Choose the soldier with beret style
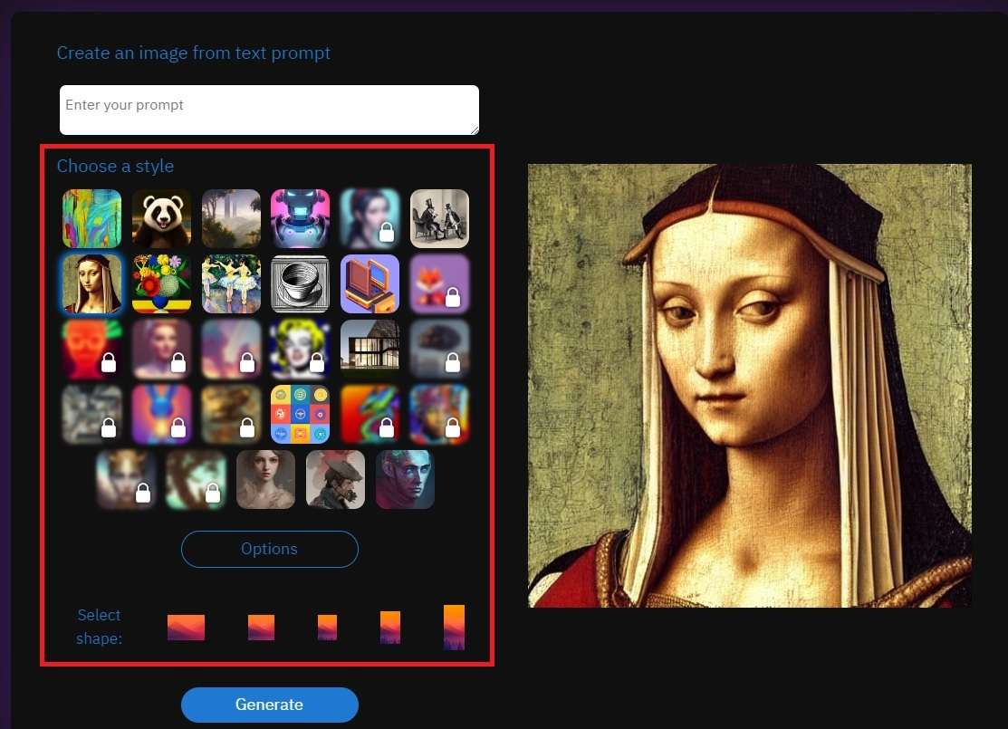This screenshot has width=1008, height=729. click(336, 480)
